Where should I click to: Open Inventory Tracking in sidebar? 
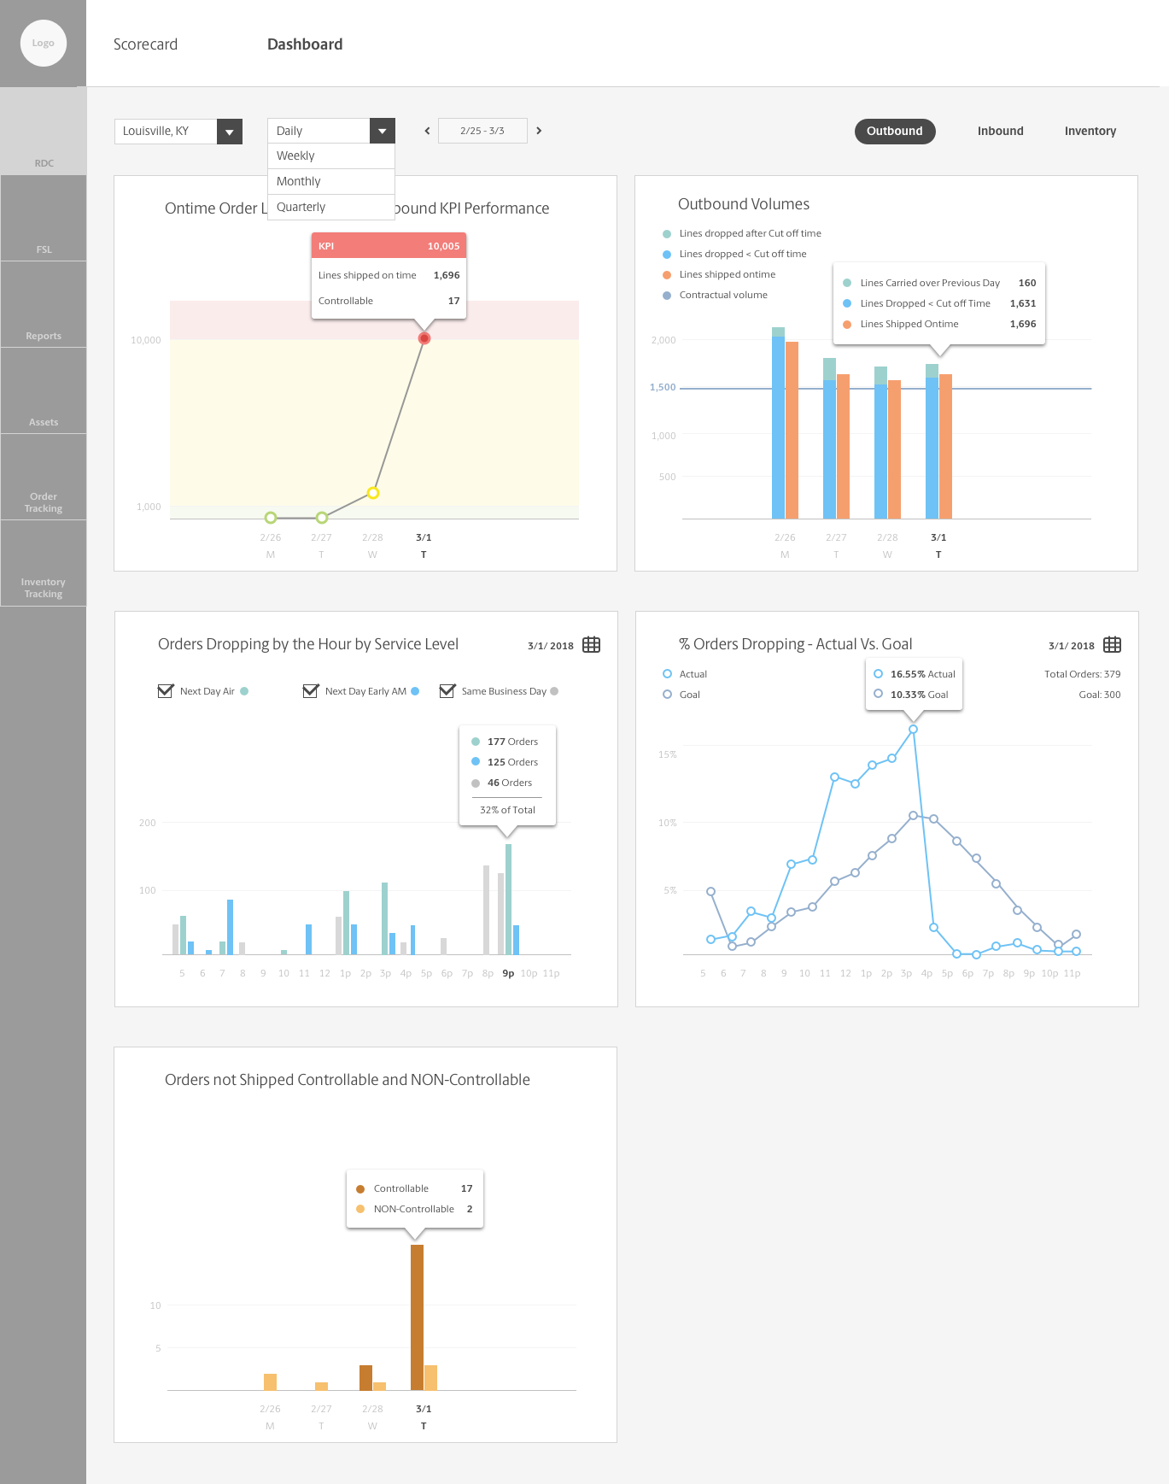coord(44,564)
